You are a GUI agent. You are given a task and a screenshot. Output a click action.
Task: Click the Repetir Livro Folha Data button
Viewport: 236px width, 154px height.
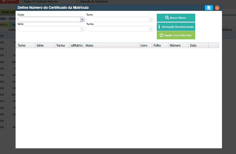(x=176, y=35)
